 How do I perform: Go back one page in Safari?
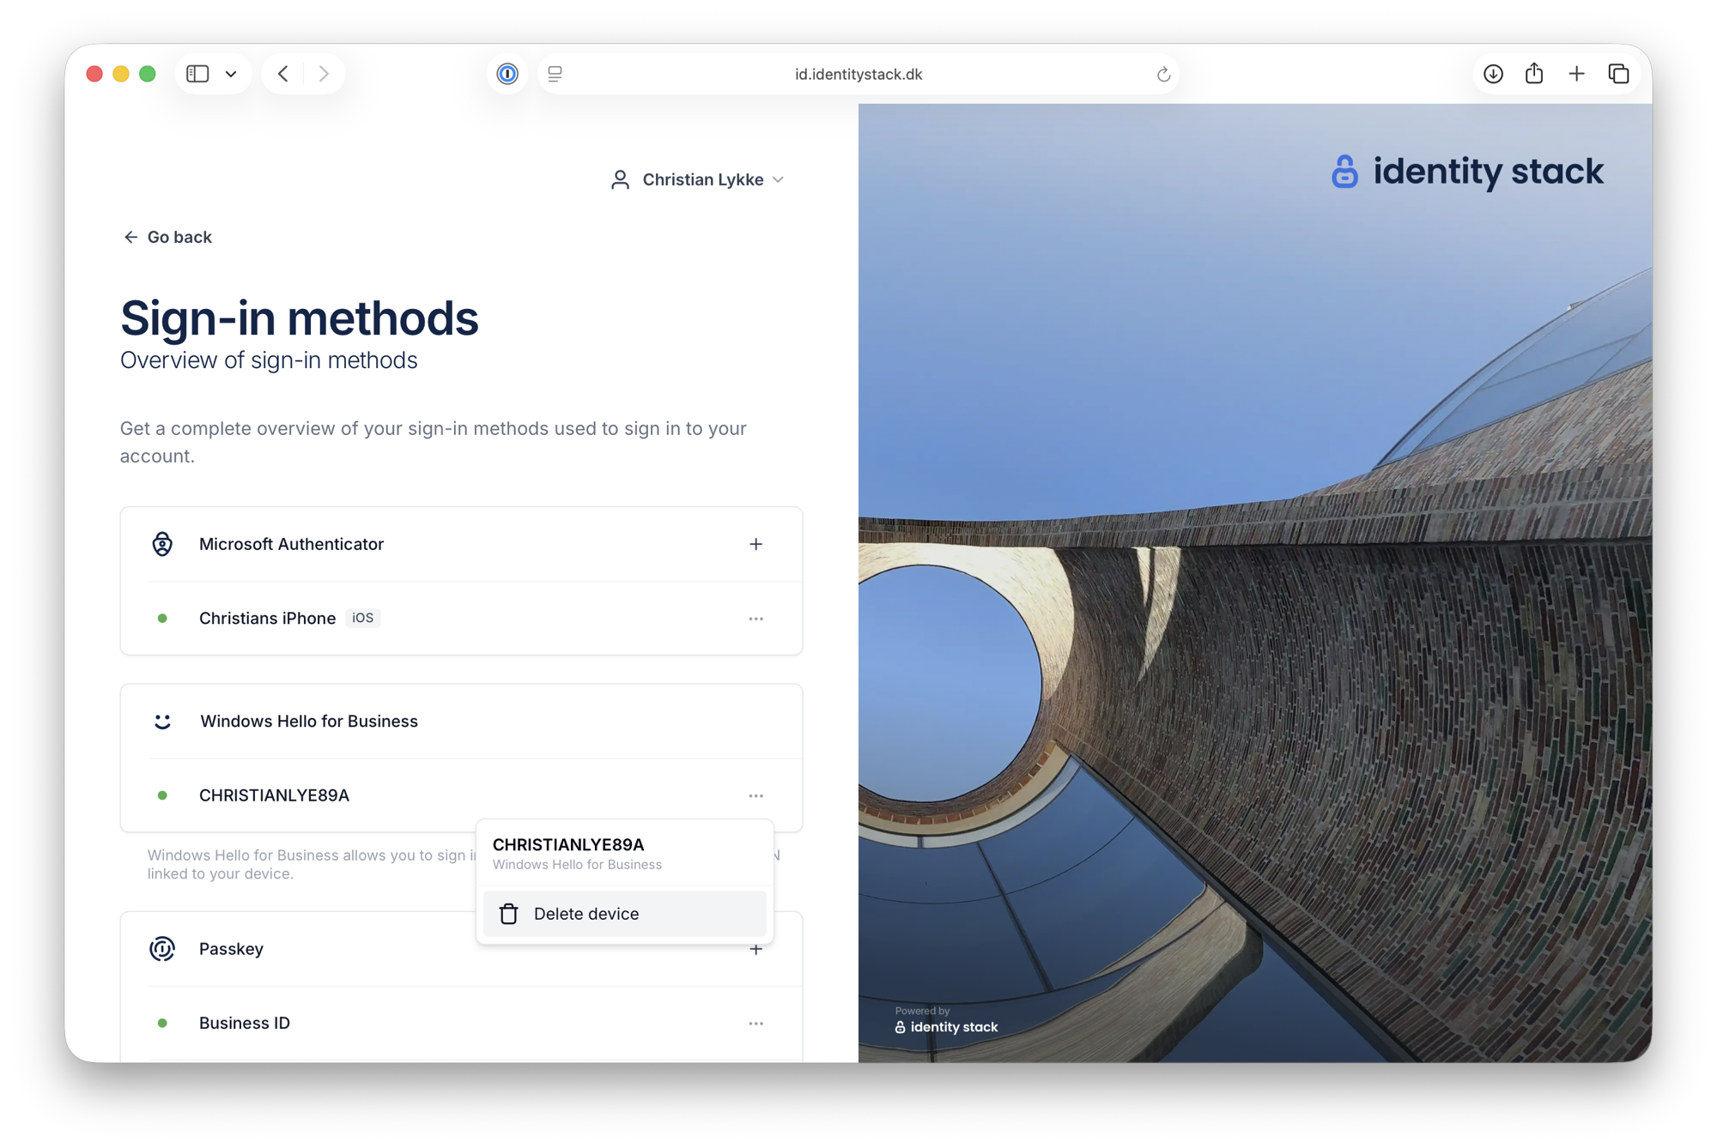283,74
